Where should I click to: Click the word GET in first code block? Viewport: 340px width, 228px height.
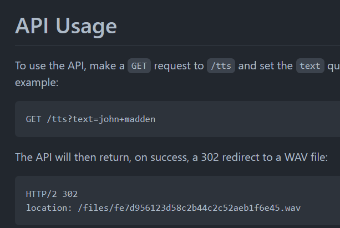tap(33, 119)
